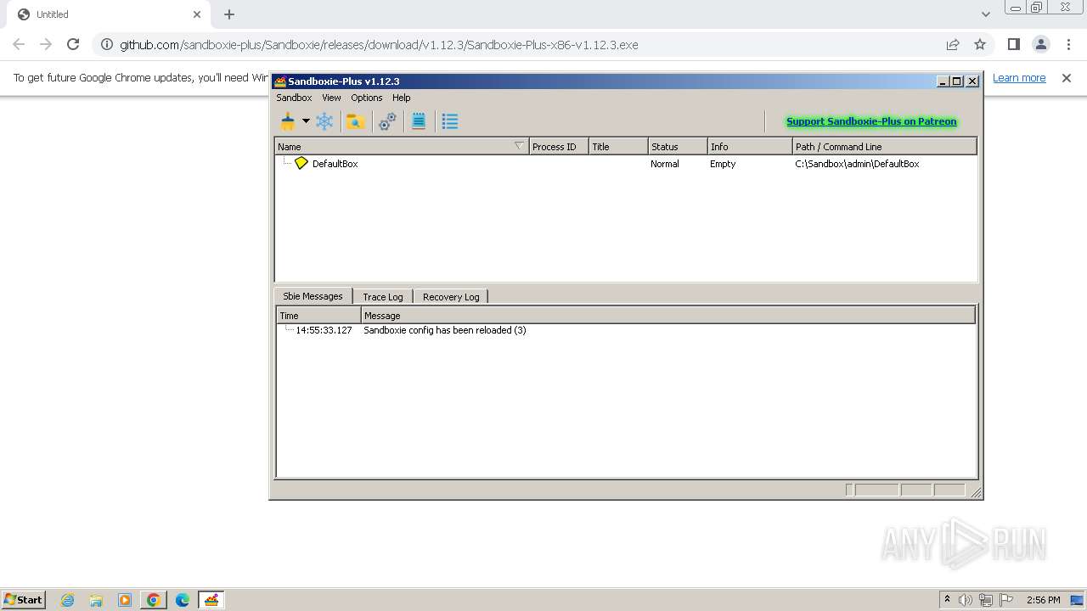Click the volume speaker tray icon
Viewport: 1087px width, 611px height.
(966, 600)
